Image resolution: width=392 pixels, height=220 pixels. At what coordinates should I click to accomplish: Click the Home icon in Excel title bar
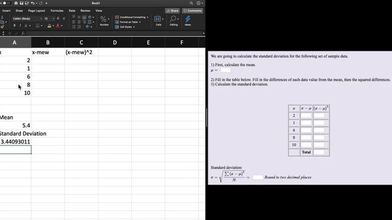click(x=16, y=3)
